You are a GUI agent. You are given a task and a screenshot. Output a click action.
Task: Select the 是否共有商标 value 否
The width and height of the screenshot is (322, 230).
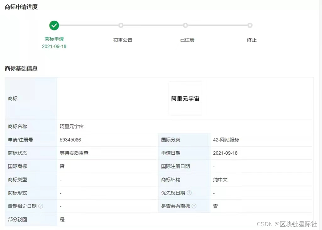tap(215, 206)
